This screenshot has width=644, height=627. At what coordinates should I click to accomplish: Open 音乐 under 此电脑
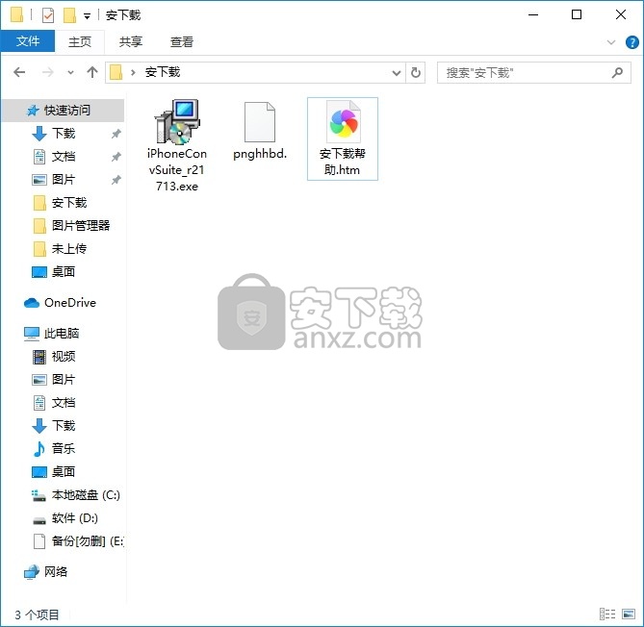coord(63,448)
